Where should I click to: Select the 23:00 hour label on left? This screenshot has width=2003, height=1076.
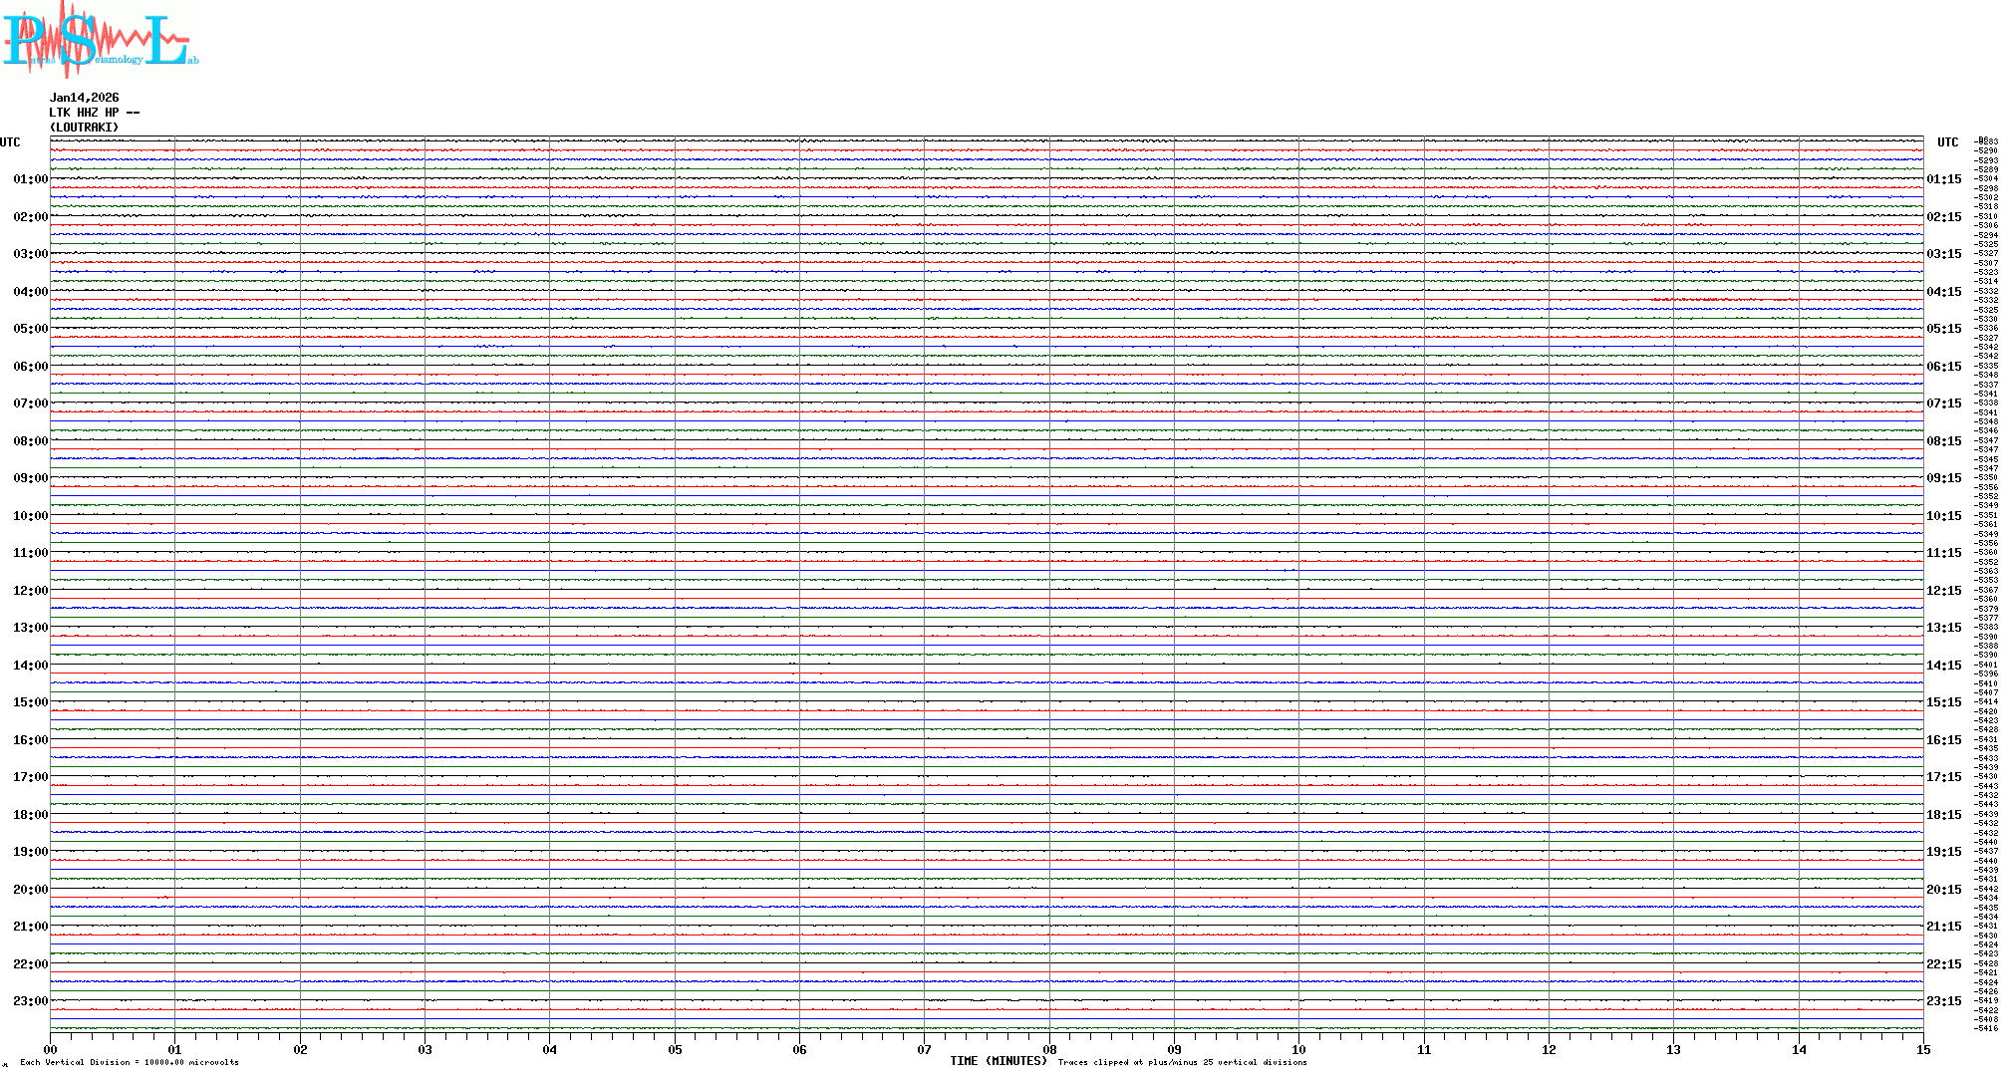click(x=30, y=1001)
